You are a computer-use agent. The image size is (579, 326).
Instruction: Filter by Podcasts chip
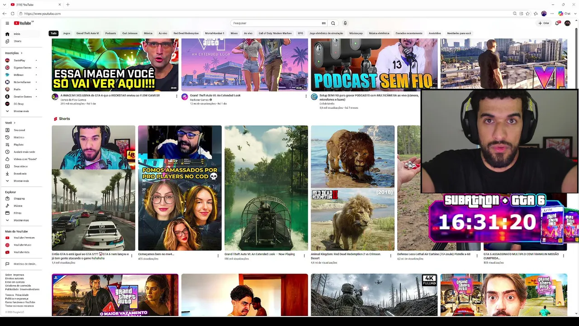(x=110, y=33)
